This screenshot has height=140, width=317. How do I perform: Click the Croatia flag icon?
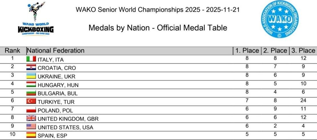click(x=31, y=67)
